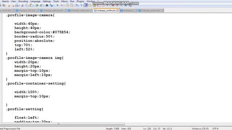Viewport: 232px width, 130px height.
Task: Click the Close document toolbar icon
Action: coord(8,5)
